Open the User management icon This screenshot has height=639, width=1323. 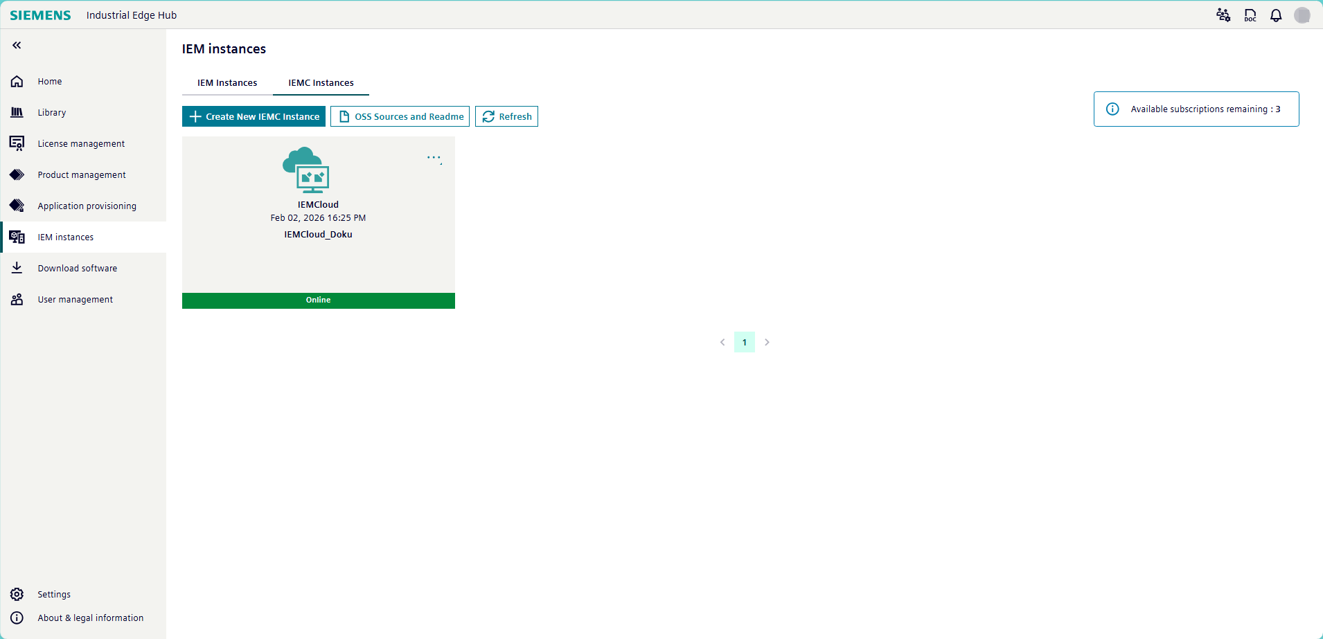[17, 299]
